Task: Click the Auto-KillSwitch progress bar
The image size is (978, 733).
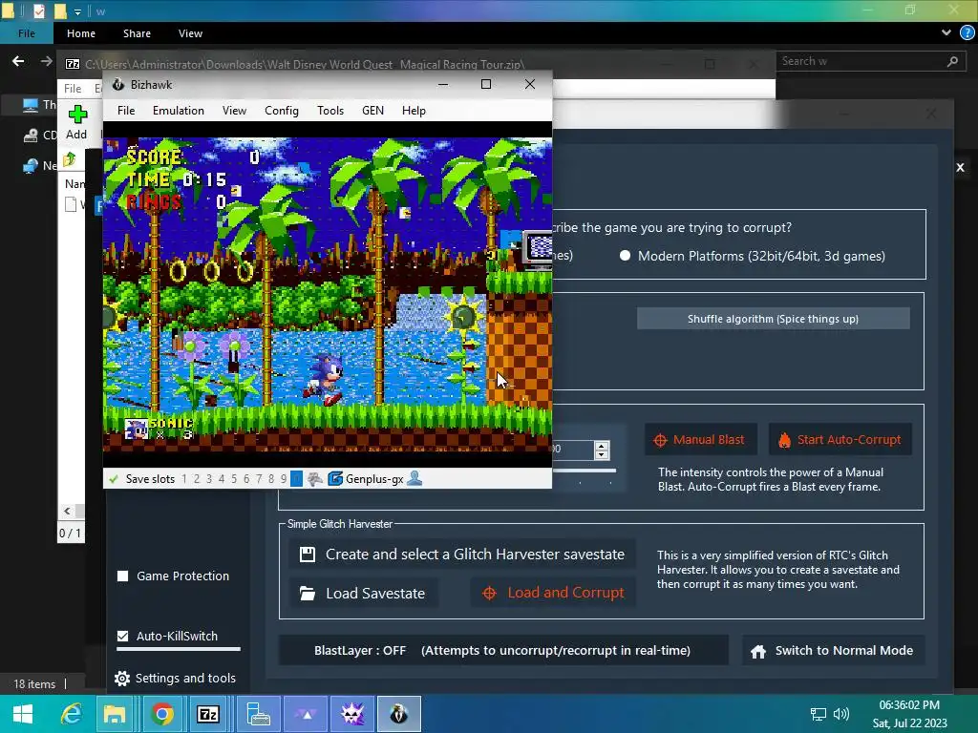Action: coord(179,649)
